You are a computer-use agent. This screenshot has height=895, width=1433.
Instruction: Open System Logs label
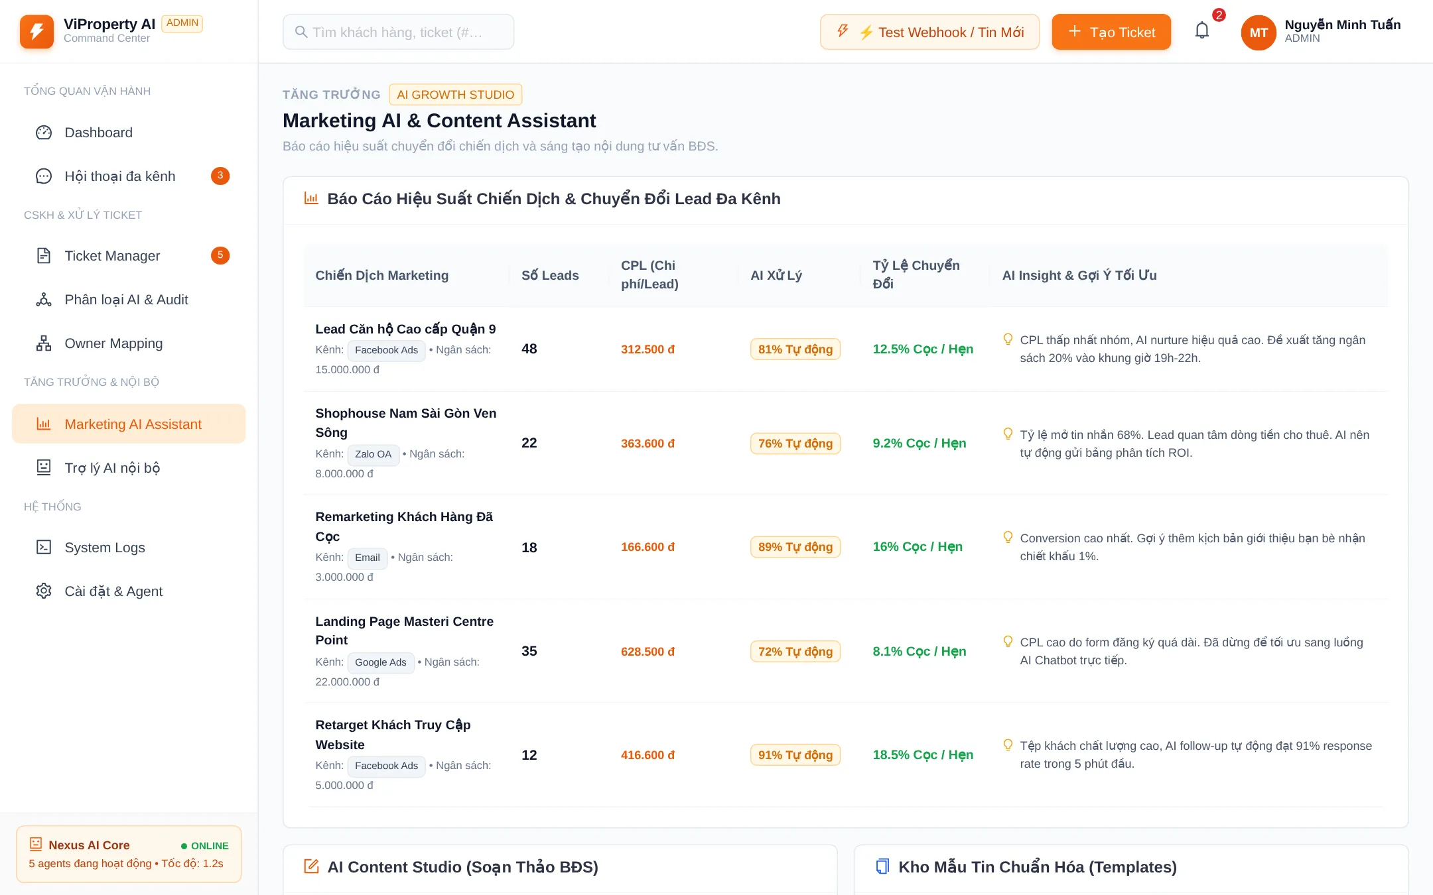click(x=105, y=548)
